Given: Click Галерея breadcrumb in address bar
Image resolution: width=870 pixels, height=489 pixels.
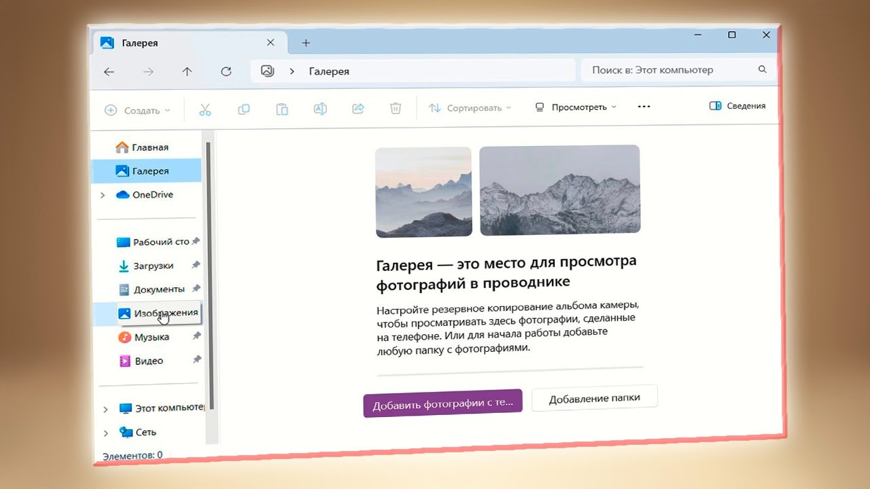Looking at the screenshot, I should tap(329, 71).
